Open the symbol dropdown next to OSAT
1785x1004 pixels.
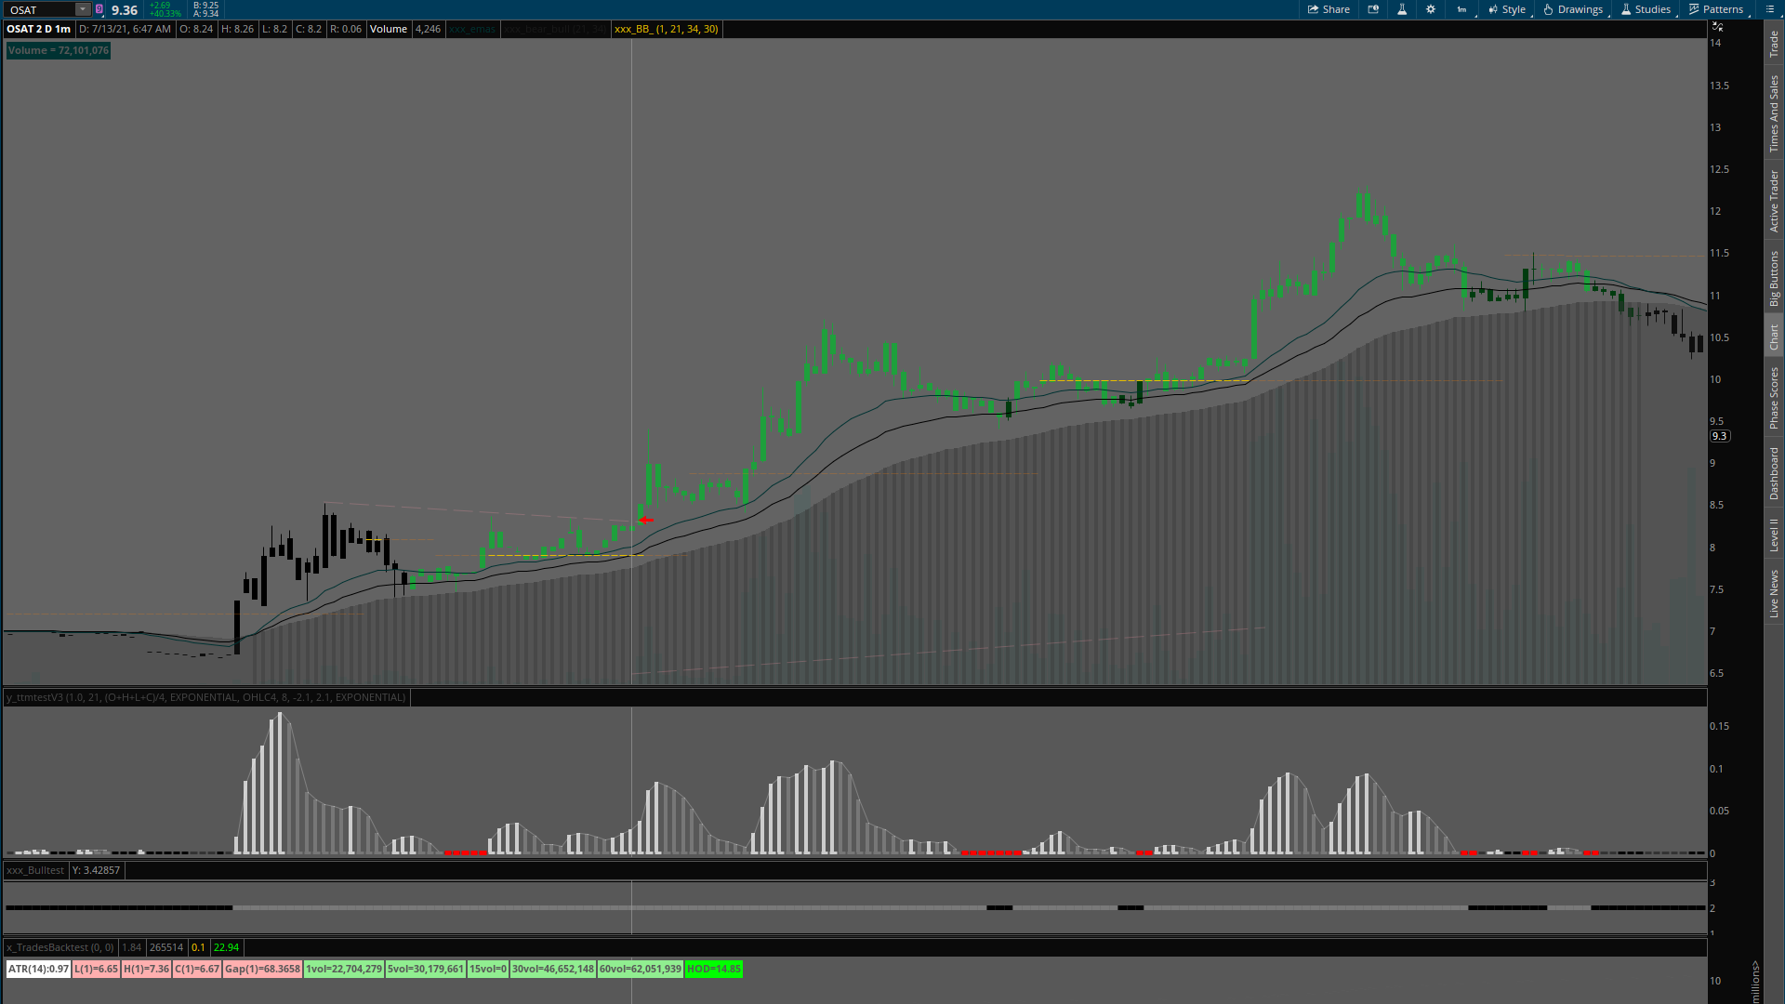82,9
